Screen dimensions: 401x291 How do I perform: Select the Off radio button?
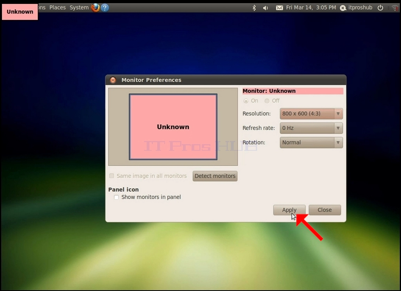point(267,101)
